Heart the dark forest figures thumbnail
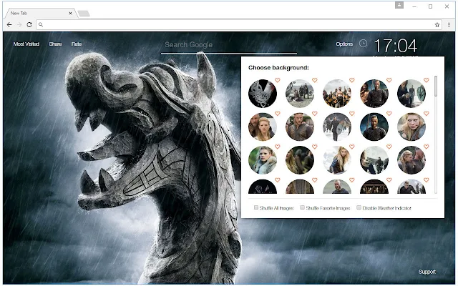The image size is (458, 286). click(315, 147)
